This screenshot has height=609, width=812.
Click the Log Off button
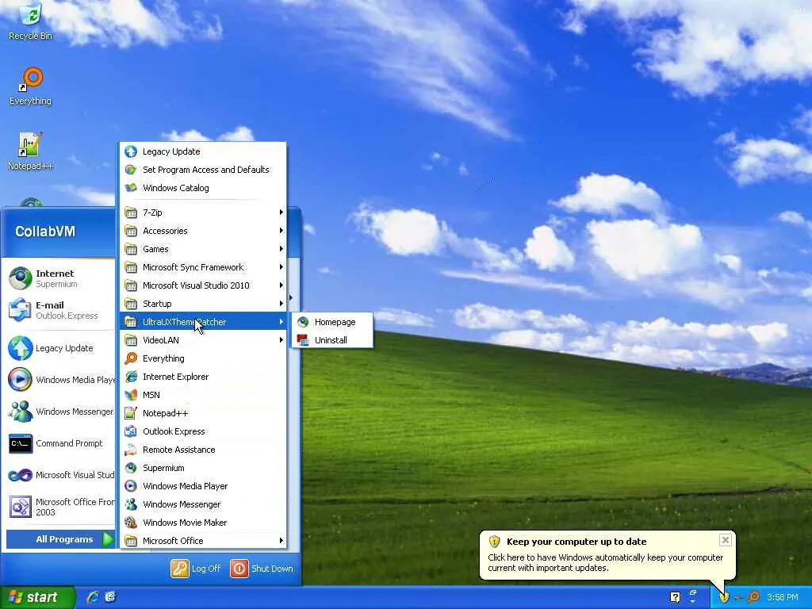click(x=196, y=569)
